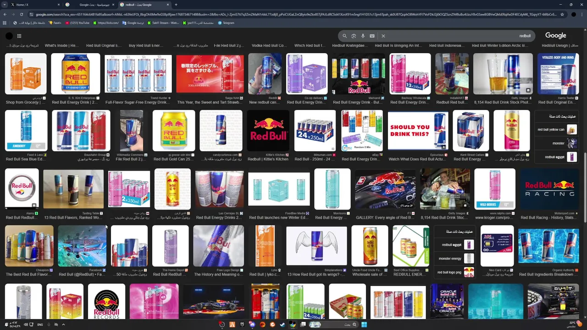Image resolution: width=587 pixels, height=330 pixels.
Task: Select related search 'monster energy'
Action: pos(455,258)
